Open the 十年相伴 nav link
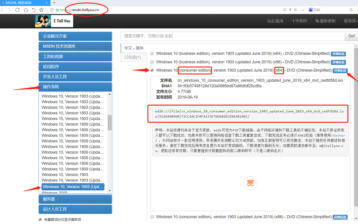The width and height of the screenshot is (358, 224). click(x=299, y=21)
